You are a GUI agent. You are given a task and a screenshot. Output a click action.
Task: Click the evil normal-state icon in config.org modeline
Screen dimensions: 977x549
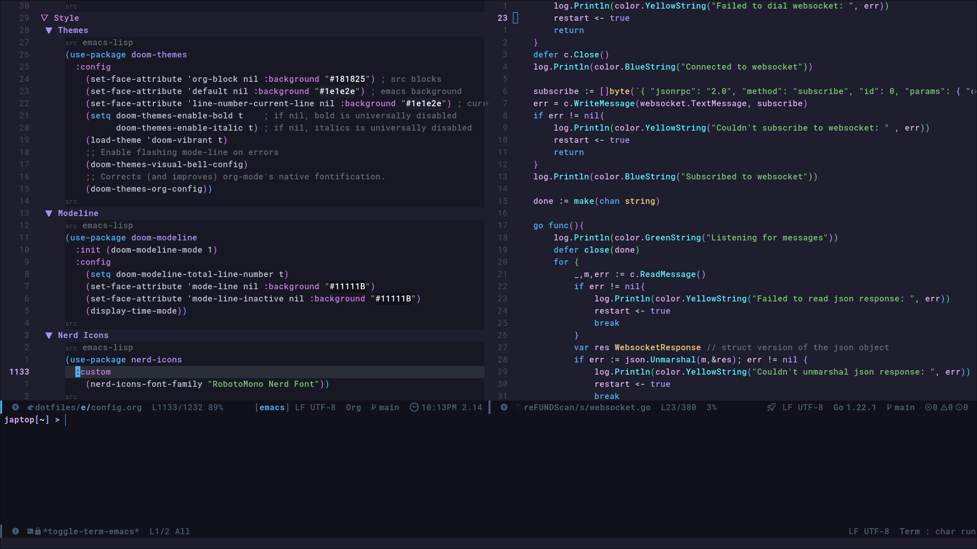coord(15,407)
